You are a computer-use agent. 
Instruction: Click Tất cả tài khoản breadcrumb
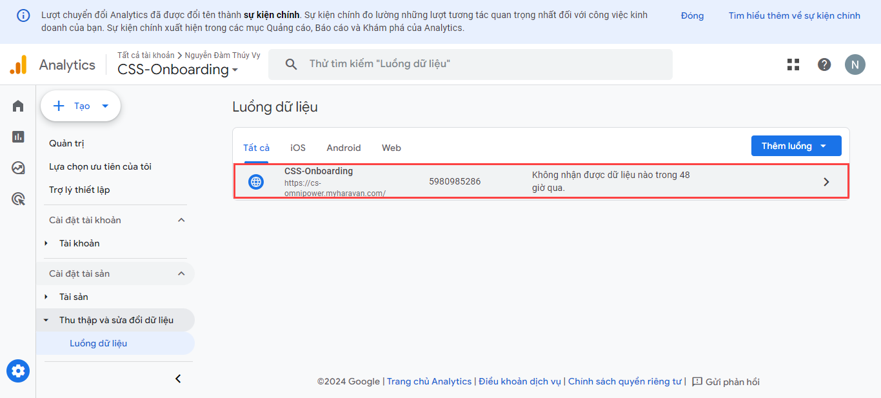click(146, 55)
